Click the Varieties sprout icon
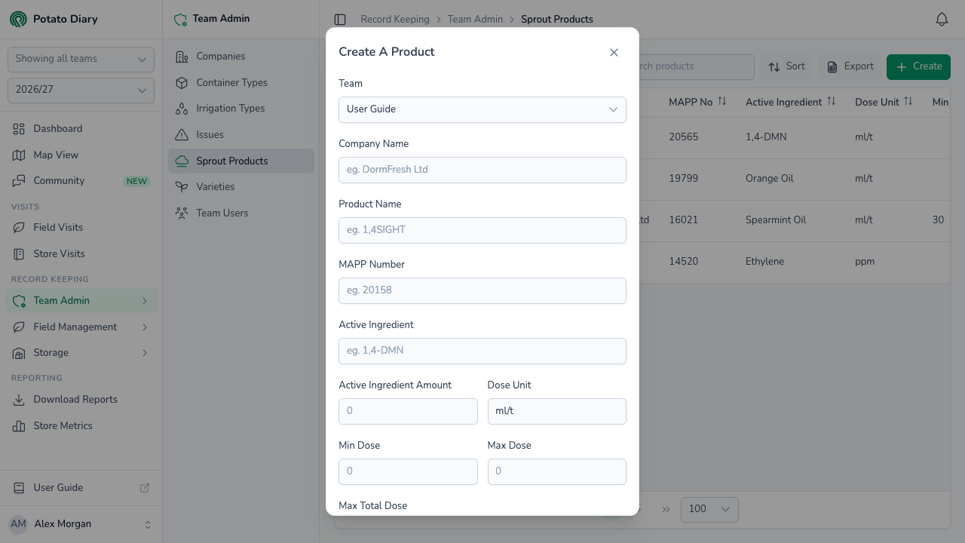965x543 pixels. (x=182, y=187)
